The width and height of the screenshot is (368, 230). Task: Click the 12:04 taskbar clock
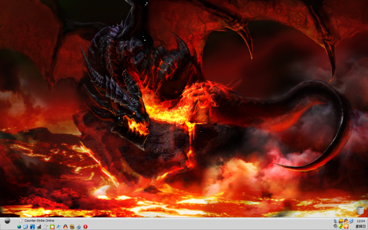tap(361, 221)
